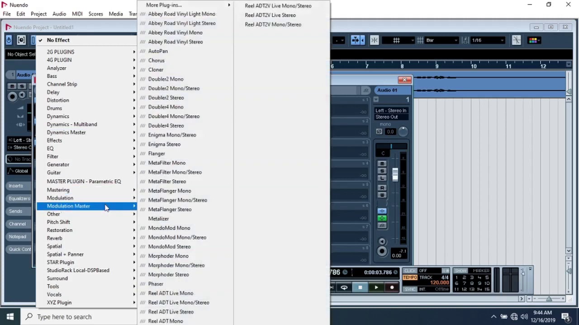Click the cycle loop transport button
This screenshot has width=579, height=325.
point(344,288)
